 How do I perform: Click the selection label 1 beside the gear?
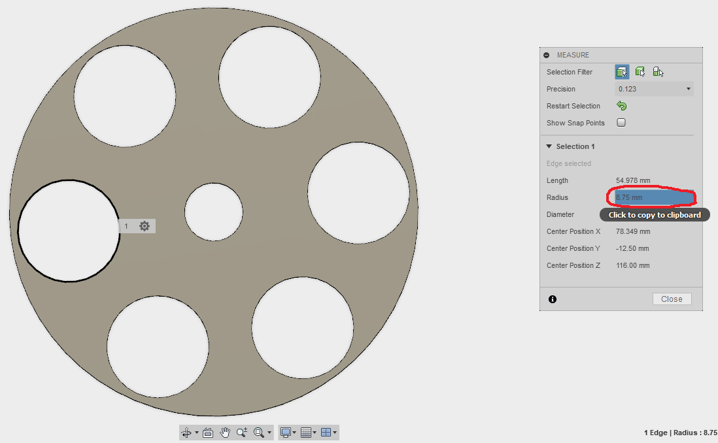[126, 226]
